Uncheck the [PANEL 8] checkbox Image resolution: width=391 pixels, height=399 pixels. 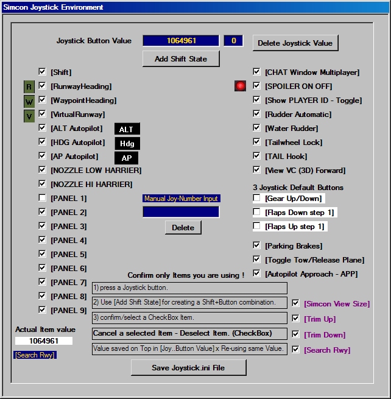[x=42, y=295]
